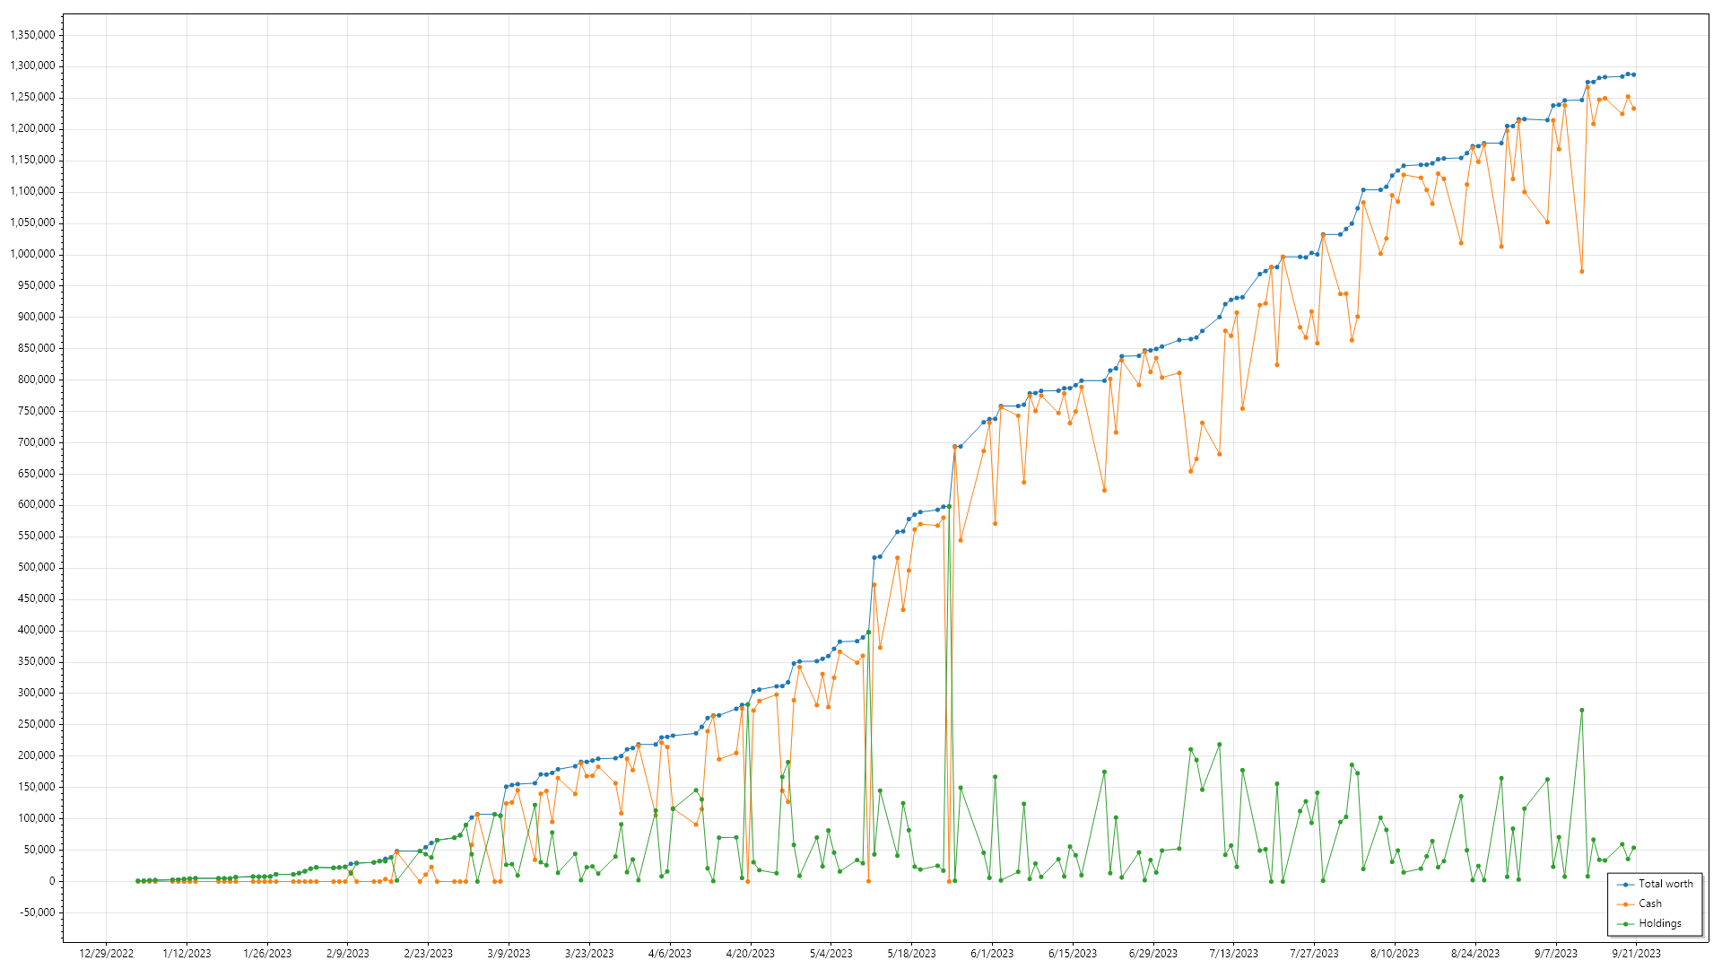Screen dimensions: 1722x969
Task: Click the 2/23/2023 date label
Action: point(429,954)
